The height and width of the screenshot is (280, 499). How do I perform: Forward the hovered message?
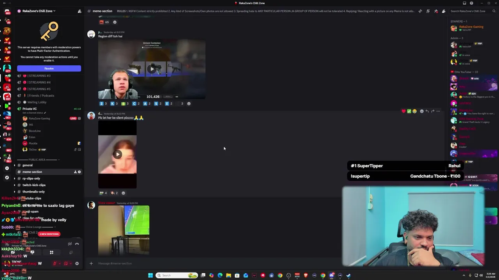[x=432, y=111]
